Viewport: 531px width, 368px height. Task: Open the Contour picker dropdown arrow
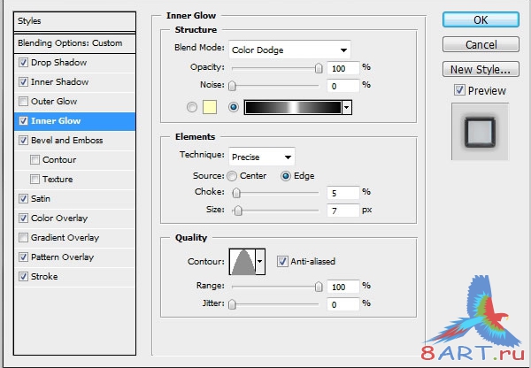(x=259, y=261)
